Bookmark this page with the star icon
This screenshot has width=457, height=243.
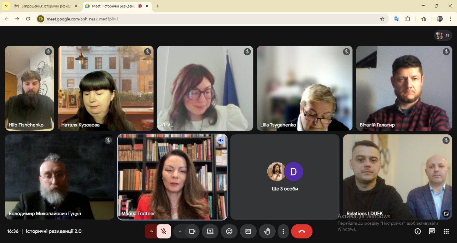382,19
